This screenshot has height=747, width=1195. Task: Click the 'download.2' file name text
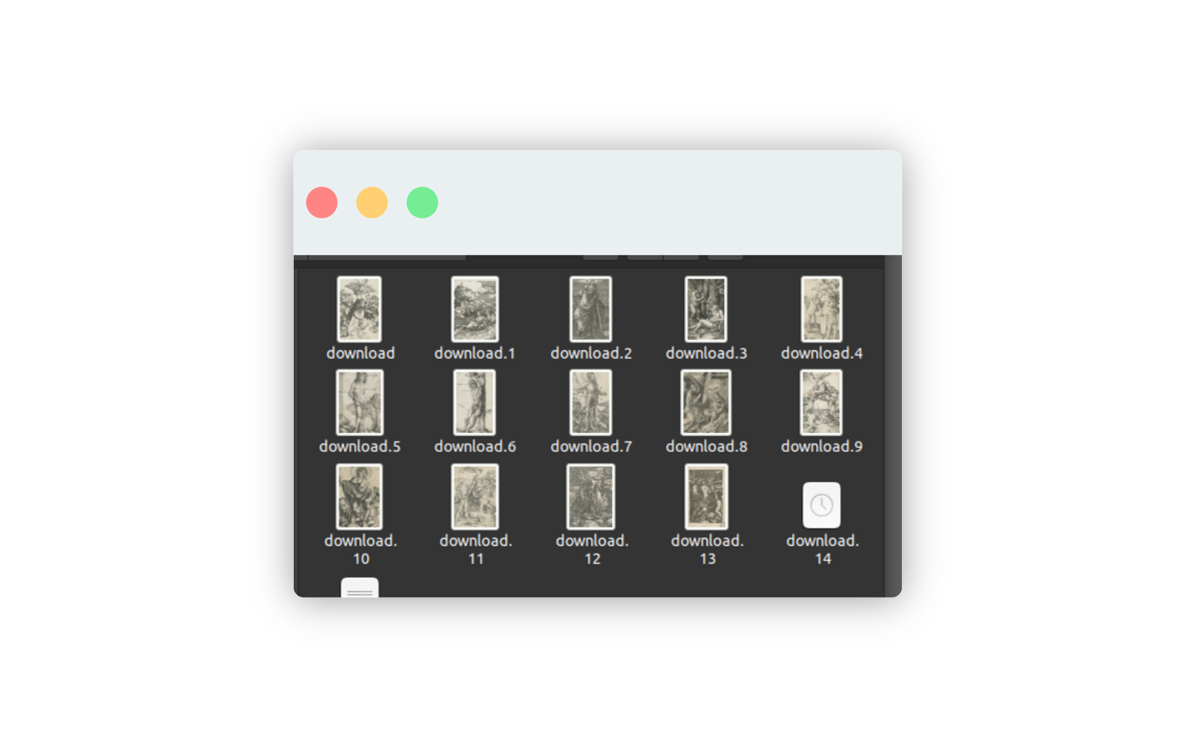[591, 353]
